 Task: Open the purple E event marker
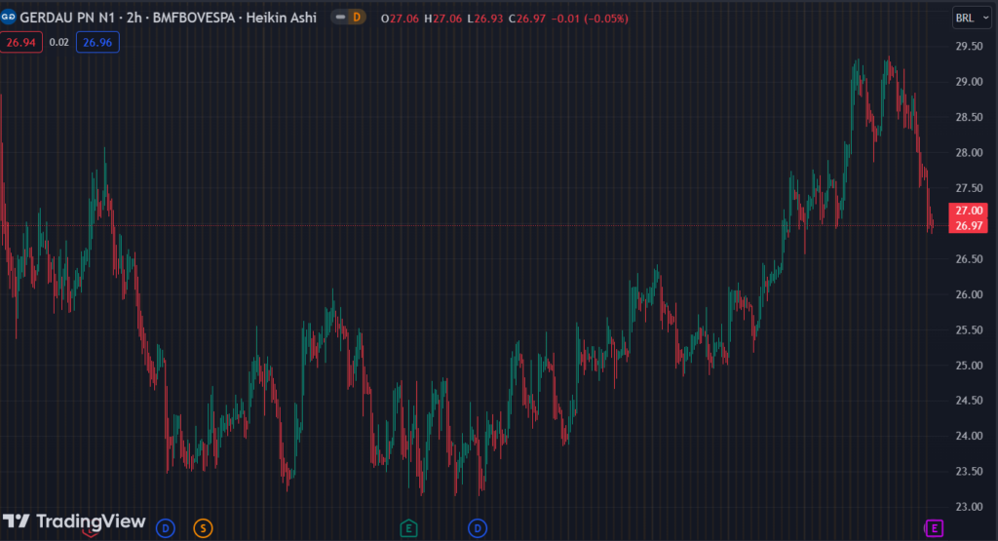(934, 527)
